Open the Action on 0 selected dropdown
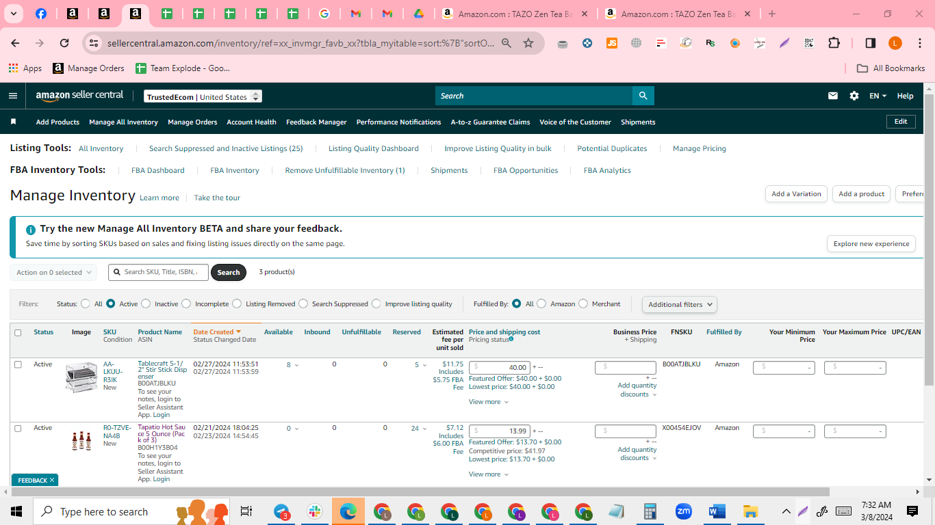 (53, 272)
